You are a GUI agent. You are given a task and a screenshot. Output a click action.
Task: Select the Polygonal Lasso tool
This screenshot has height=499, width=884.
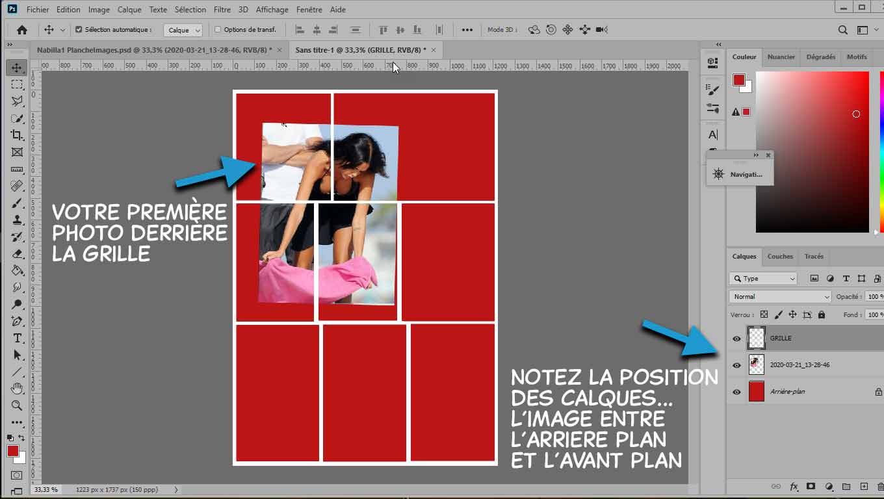click(17, 101)
